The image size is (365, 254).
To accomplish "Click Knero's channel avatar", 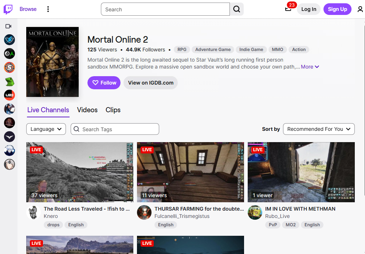I will click(34, 212).
